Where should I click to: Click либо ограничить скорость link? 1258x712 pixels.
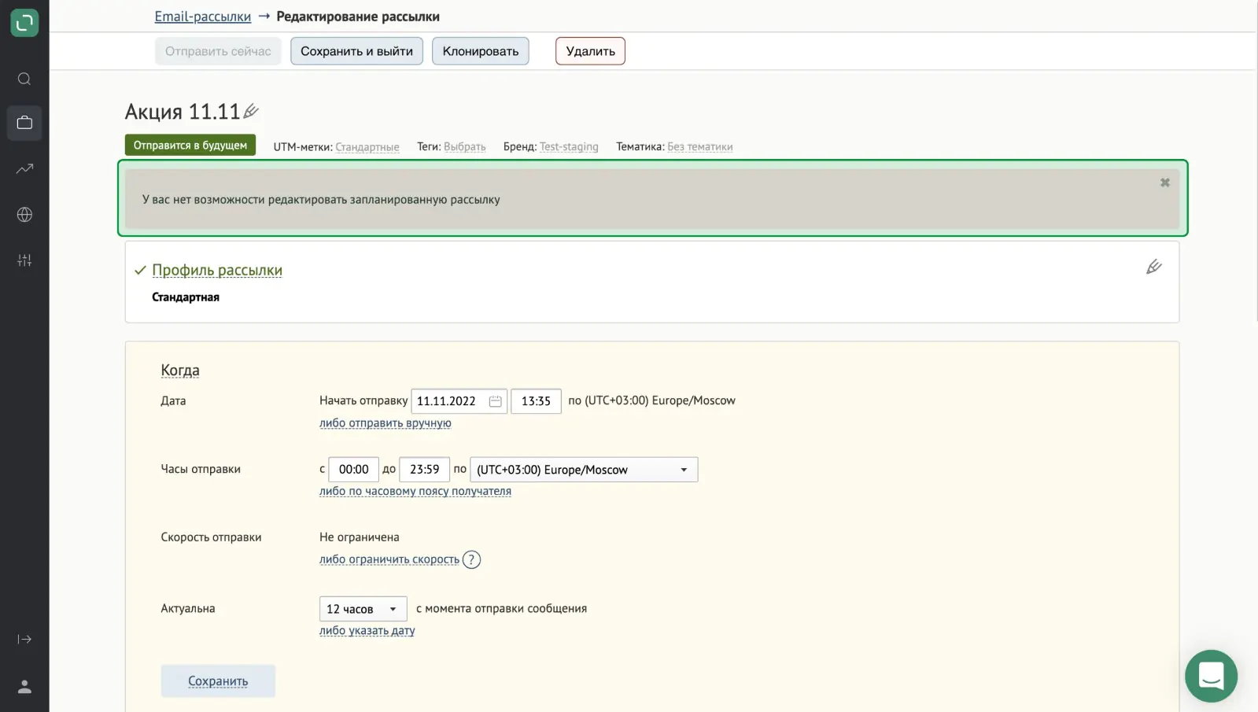[389, 559]
